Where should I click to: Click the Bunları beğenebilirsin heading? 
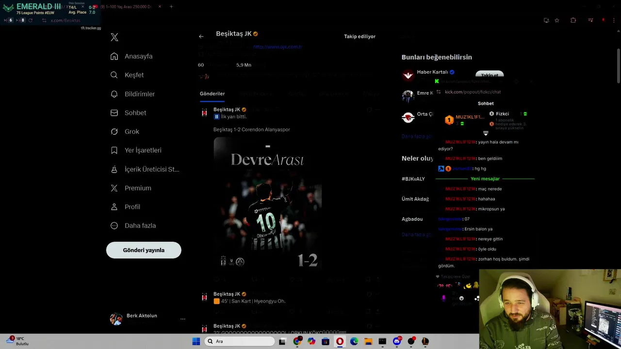(x=437, y=57)
